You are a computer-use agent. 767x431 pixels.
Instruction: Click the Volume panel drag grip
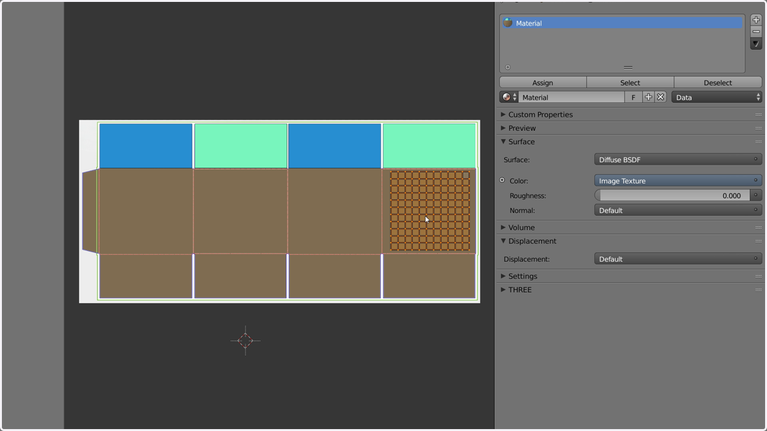[x=758, y=227]
